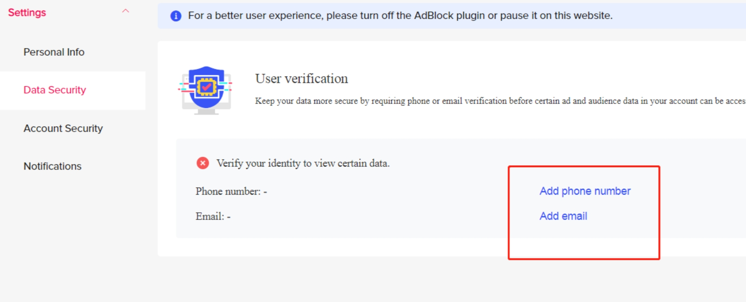This screenshot has width=746, height=302.
Task: Collapse the Settings section chevron
Action: pyautogui.click(x=126, y=11)
